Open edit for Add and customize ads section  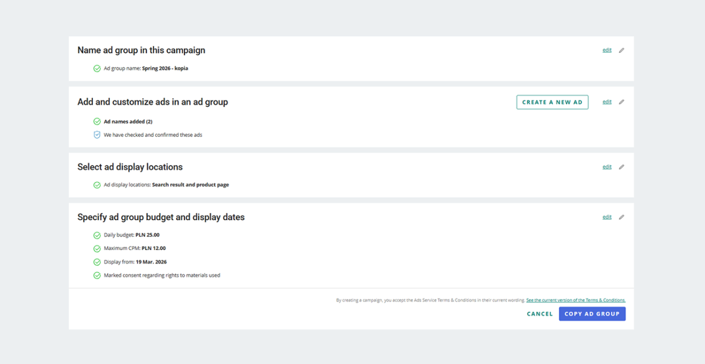(607, 102)
